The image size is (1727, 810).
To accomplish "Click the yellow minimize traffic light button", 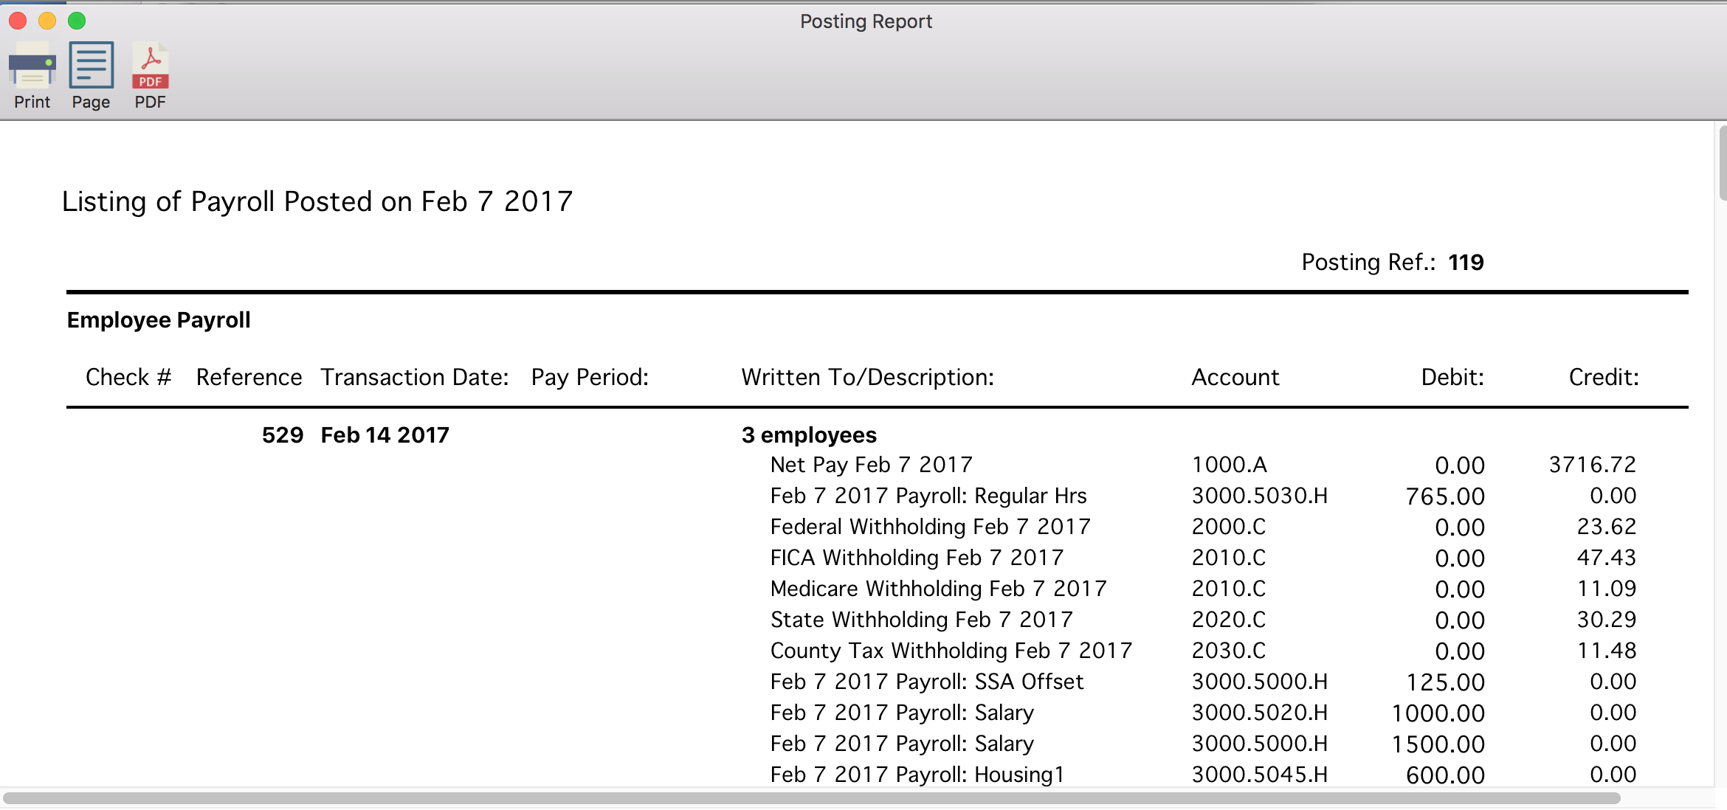I will 46,21.
